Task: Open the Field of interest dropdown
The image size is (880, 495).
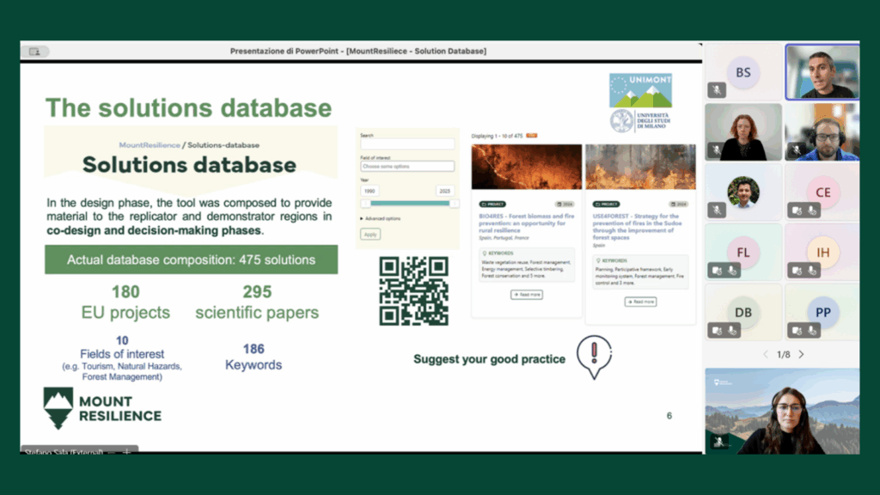Action: click(407, 166)
